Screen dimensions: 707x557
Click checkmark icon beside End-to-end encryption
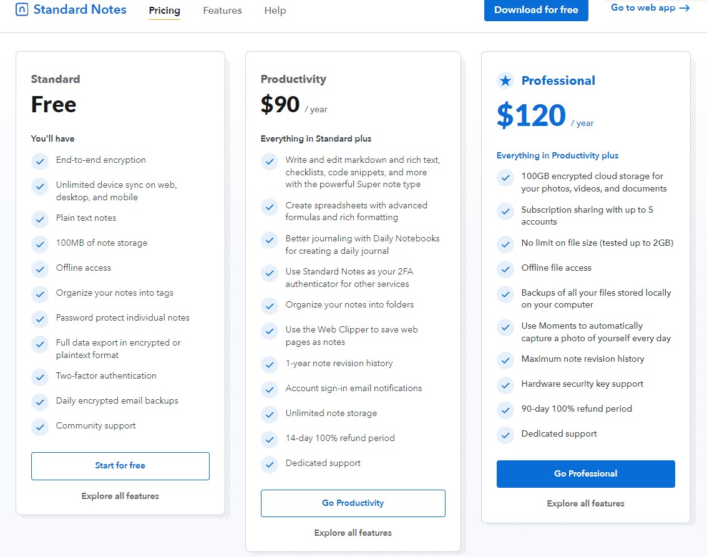(x=40, y=162)
